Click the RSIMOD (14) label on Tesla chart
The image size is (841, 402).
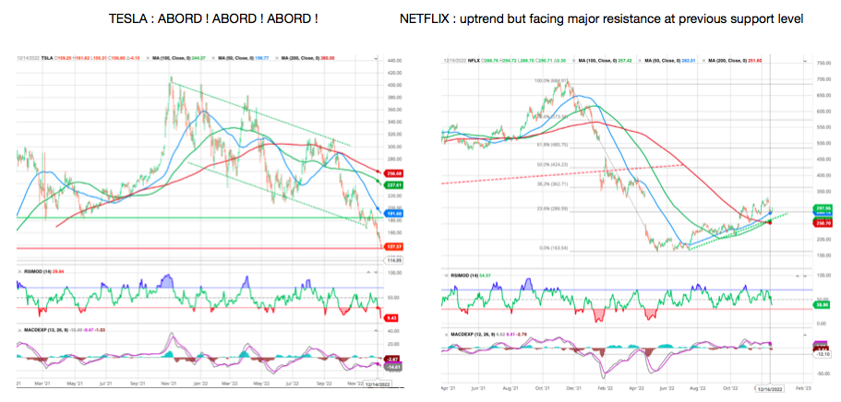click(38, 272)
